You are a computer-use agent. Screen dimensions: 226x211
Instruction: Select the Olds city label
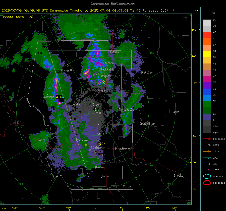96,105
